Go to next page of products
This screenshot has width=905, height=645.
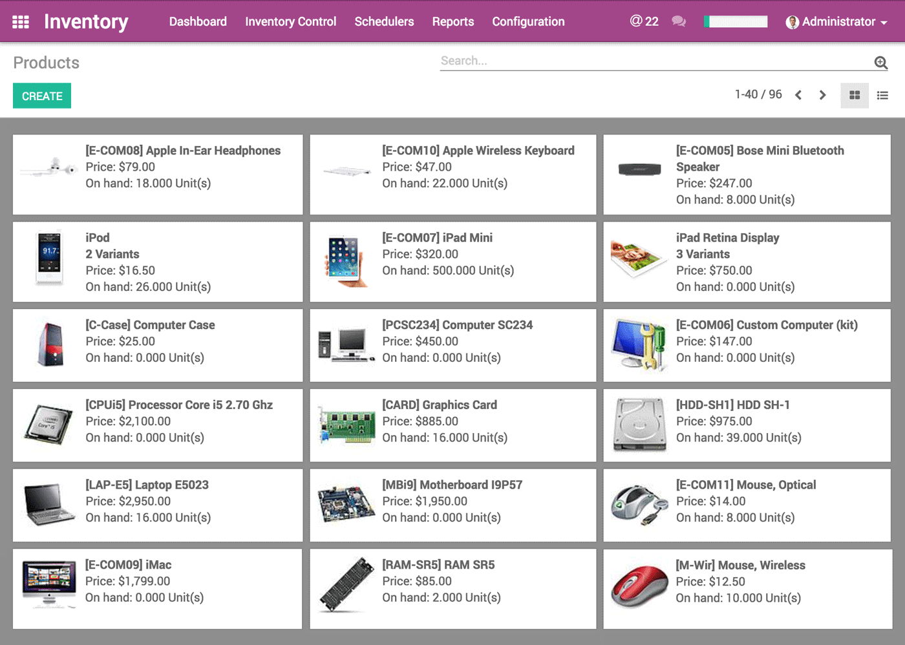click(822, 95)
